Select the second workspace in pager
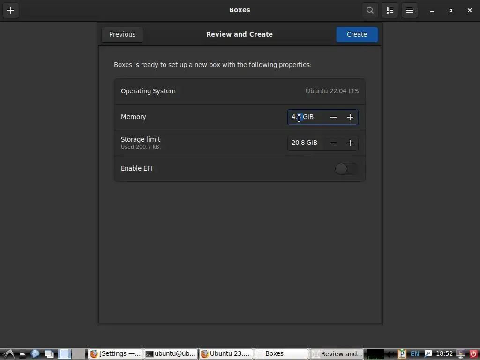This screenshot has height=360, width=480. coord(79,354)
